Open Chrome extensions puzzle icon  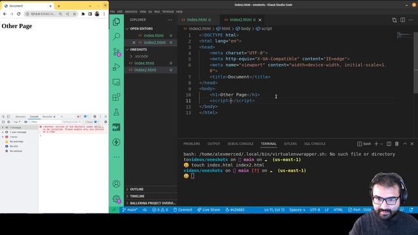[83, 14]
